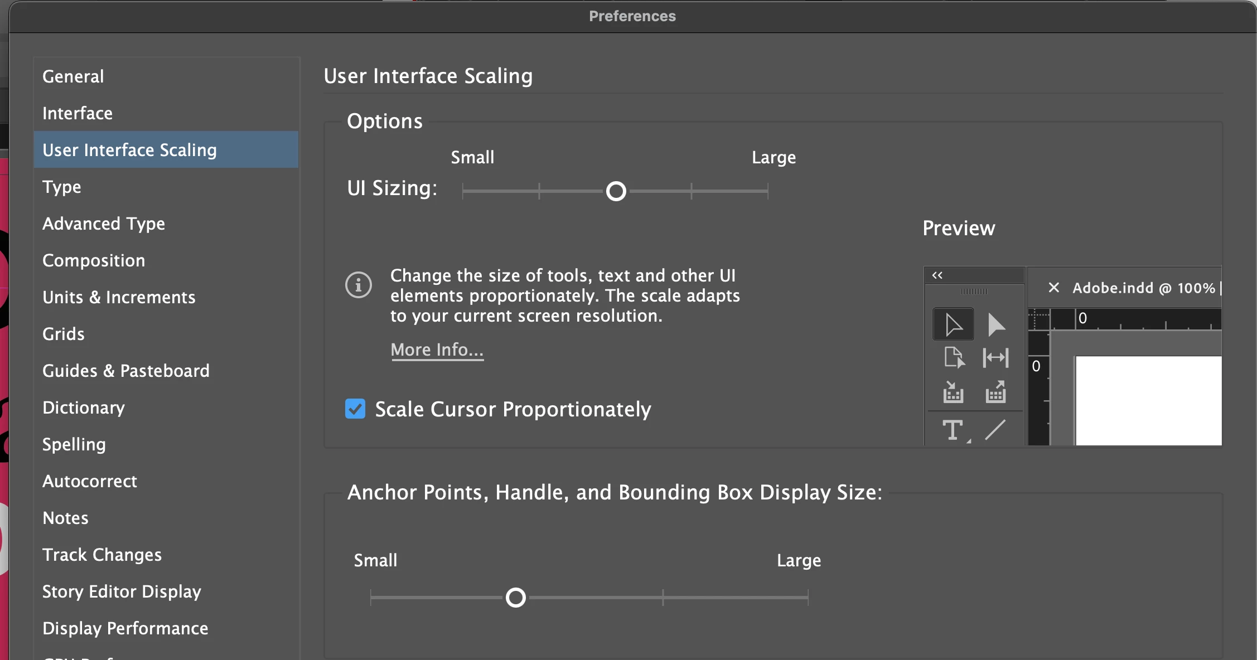The image size is (1257, 660).
Task: Select the Line tool in preview
Action: (995, 430)
